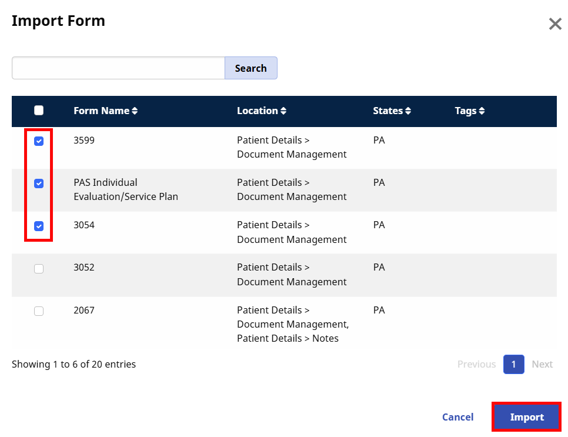
Task: Sort forms by the Location column header
Action: pyautogui.click(x=258, y=111)
